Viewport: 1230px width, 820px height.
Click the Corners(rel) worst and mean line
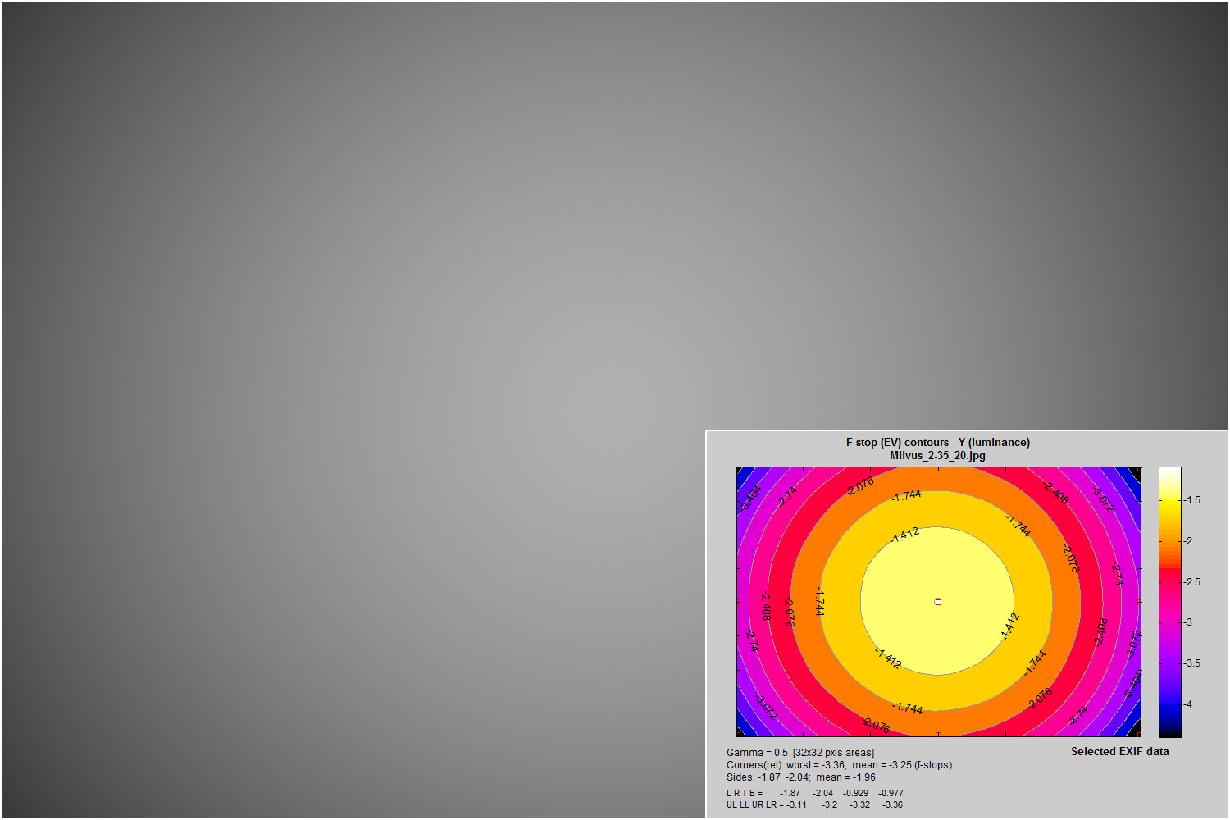pyautogui.click(x=839, y=765)
